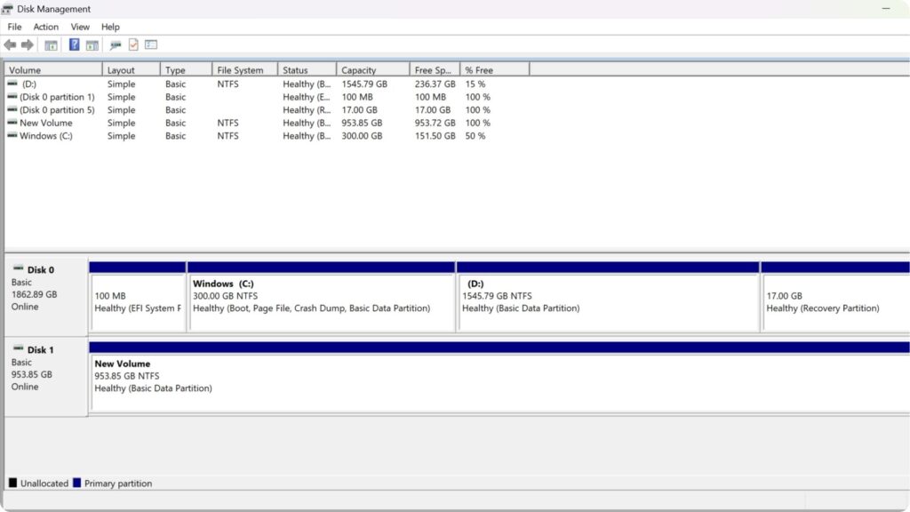910x512 pixels.
Task: Open Help using the question-mark toolbar icon
Action: click(74, 44)
